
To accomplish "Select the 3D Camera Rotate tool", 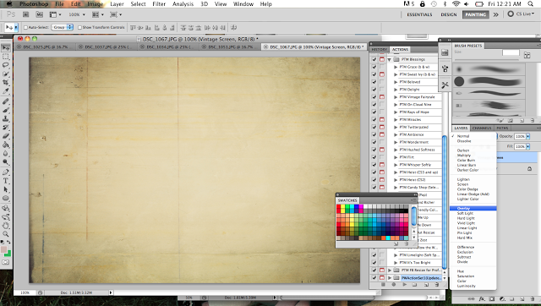I will [x=6, y=217].
